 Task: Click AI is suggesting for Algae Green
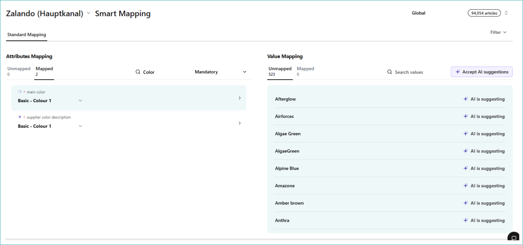[x=488, y=134]
